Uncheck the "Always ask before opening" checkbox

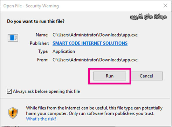9,91
